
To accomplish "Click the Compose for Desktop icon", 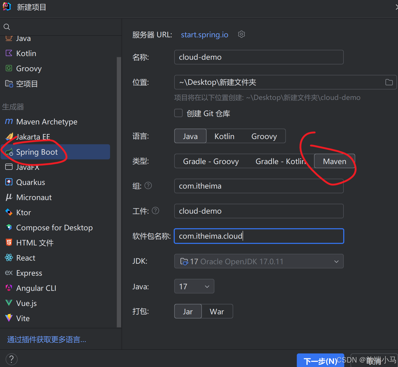I will pyautogui.click(x=9, y=227).
